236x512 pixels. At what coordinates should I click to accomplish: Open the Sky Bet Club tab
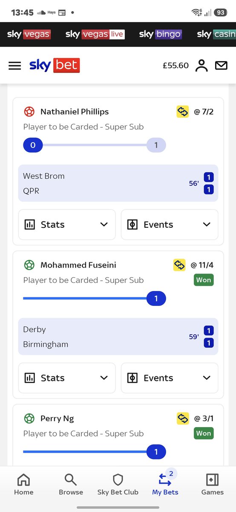pos(118,485)
